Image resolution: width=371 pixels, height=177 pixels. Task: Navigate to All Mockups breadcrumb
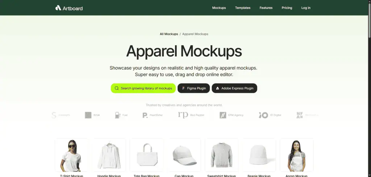[x=169, y=34]
